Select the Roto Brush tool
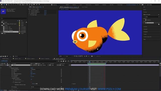The height and width of the screenshot is (91, 161). coord(37,5)
